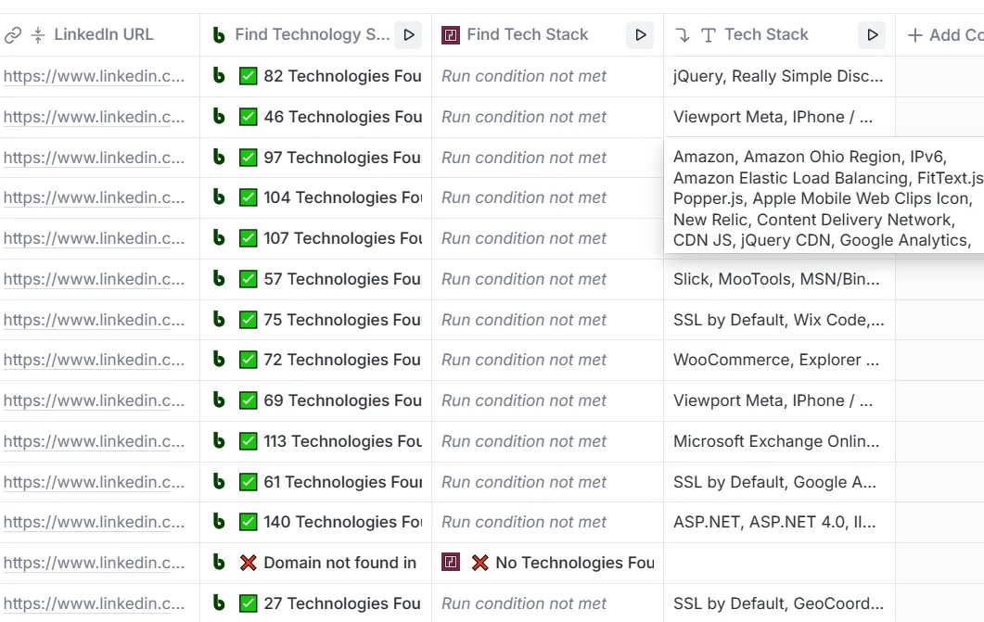
Task: Run the Tech Stack column play button
Action: 872,34
